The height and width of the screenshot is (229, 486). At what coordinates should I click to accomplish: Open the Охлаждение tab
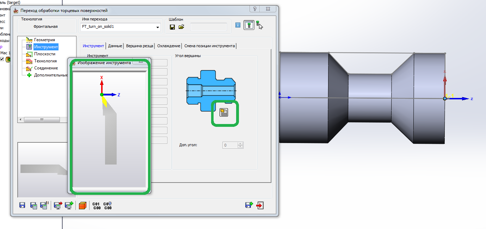(x=169, y=46)
